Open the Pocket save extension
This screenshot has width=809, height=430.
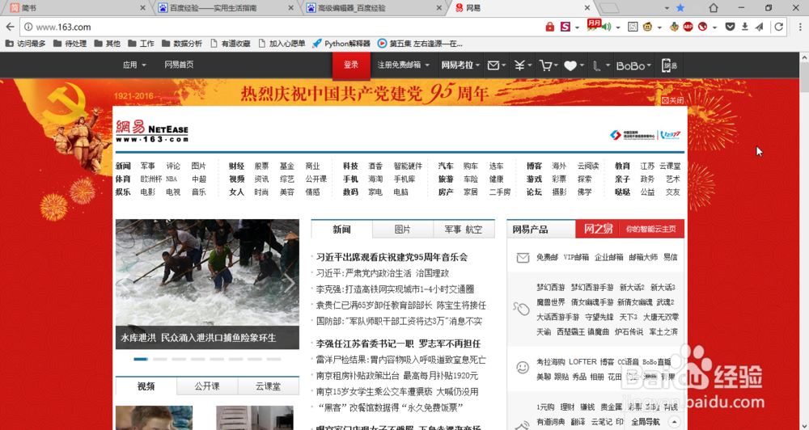coord(730,27)
